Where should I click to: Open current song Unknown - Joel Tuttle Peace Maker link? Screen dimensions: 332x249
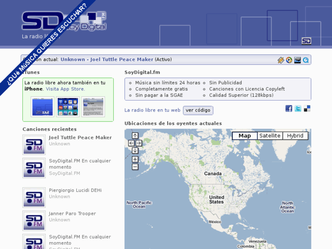tap(107, 59)
